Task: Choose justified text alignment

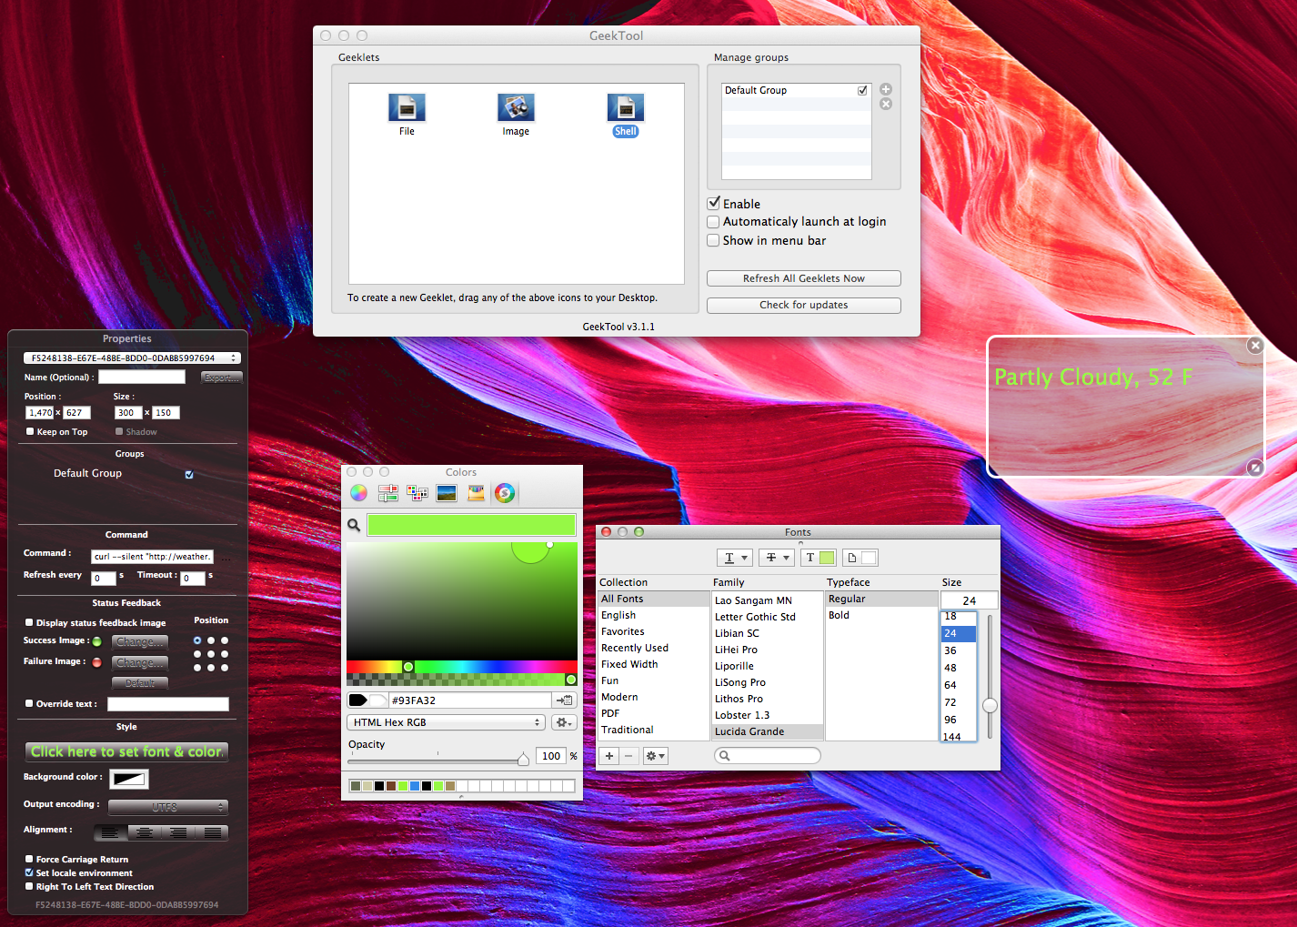Action: point(213,832)
